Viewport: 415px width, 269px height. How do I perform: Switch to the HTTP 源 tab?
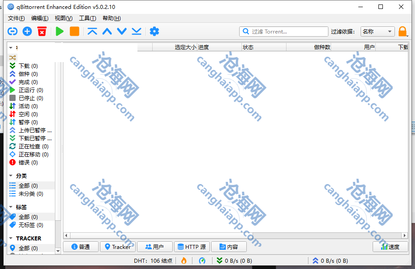click(x=191, y=247)
